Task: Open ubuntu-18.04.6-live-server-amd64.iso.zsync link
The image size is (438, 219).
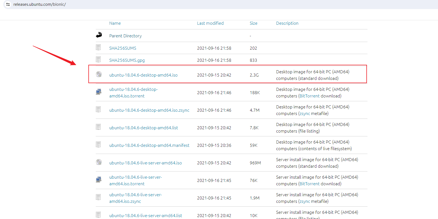Action: pos(136,198)
